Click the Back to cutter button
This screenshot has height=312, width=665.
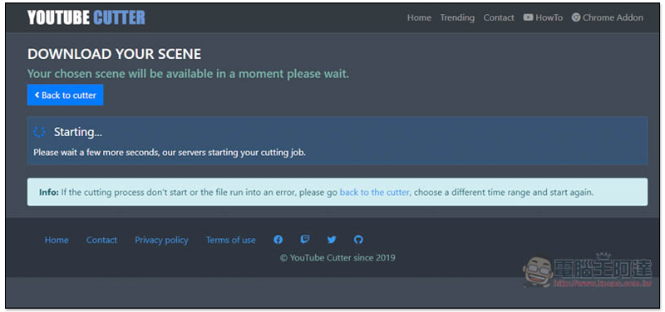[x=66, y=95]
